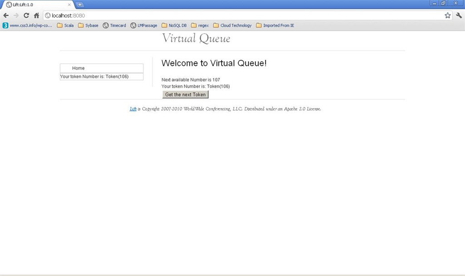Bookmark this page with the star icon
This screenshot has width=465, height=276.
[x=448, y=15]
